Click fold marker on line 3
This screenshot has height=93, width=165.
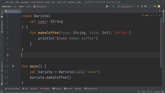(20, 27)
